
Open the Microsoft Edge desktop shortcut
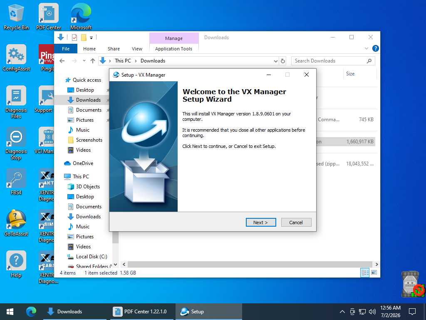coord(81,17)
